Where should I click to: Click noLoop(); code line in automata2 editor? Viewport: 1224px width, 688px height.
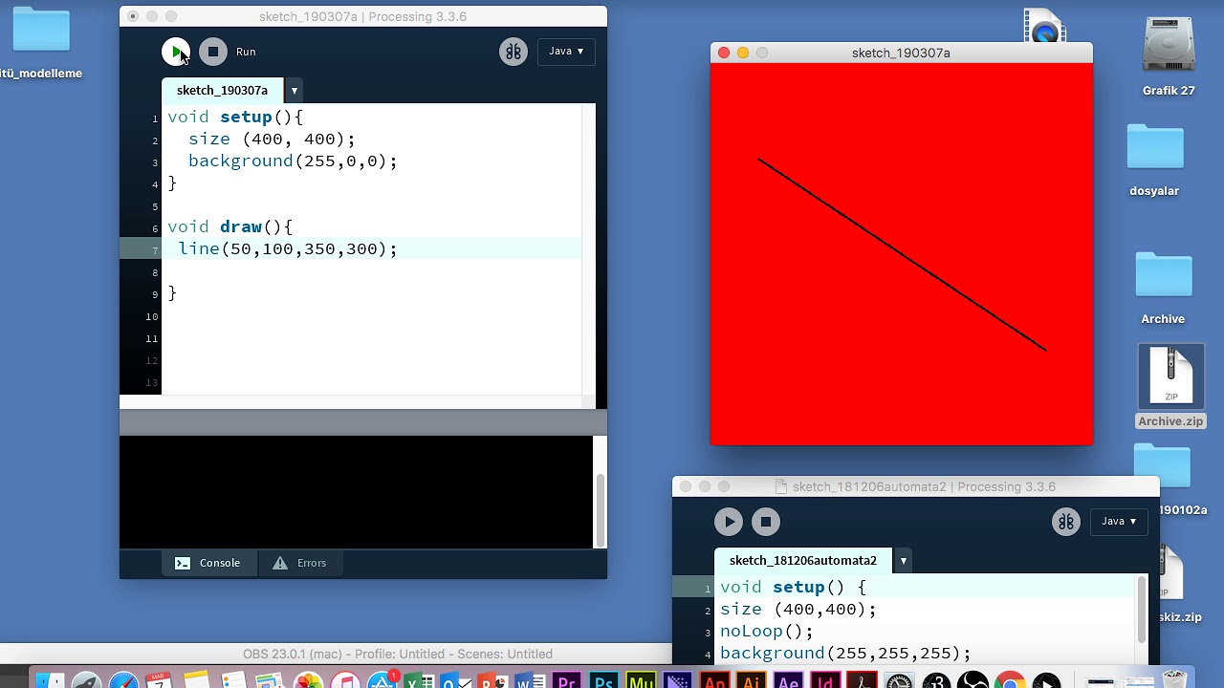(767, 631)
